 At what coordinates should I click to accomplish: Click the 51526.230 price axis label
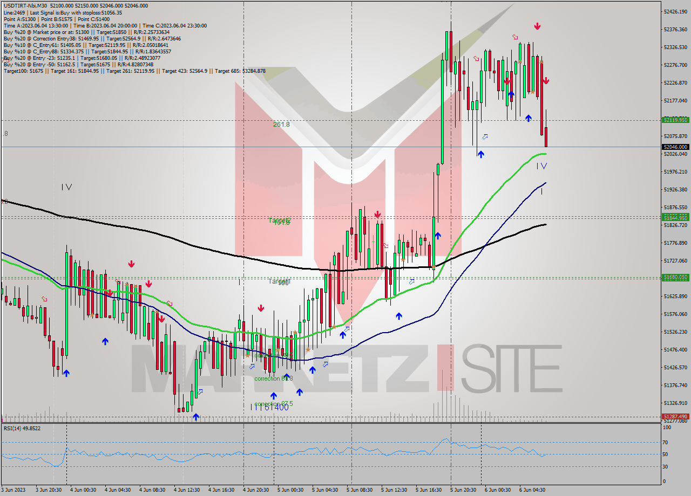pos(675,332)
